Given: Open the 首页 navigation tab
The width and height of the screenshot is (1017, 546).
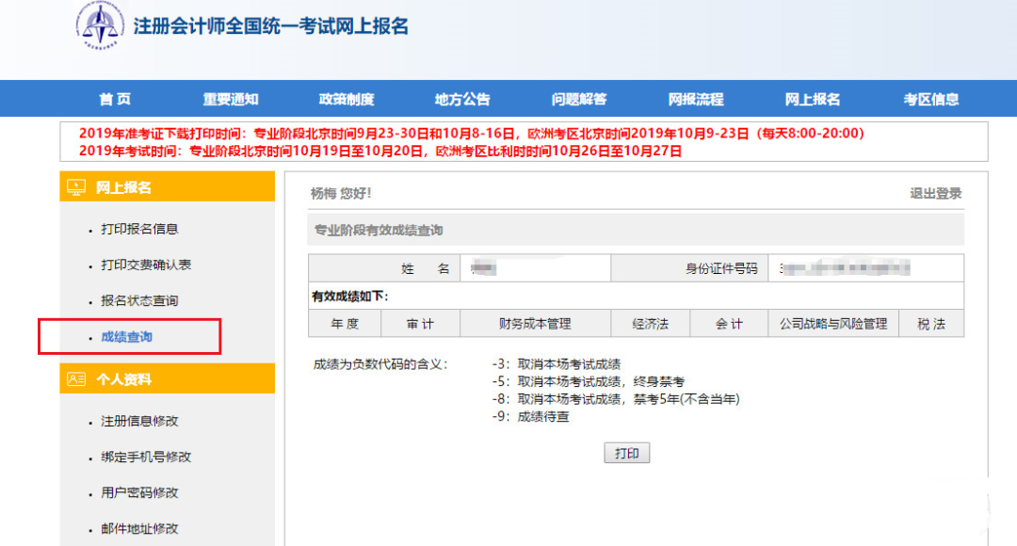Looking at the screenshot, I should (115, 99).
